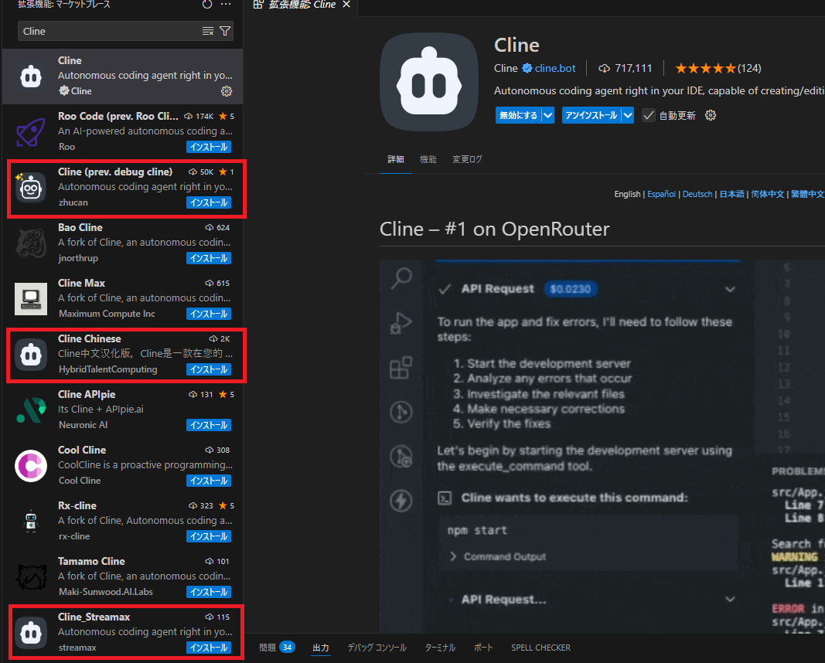Select the Cline extension list item icon

pos(31,76)
